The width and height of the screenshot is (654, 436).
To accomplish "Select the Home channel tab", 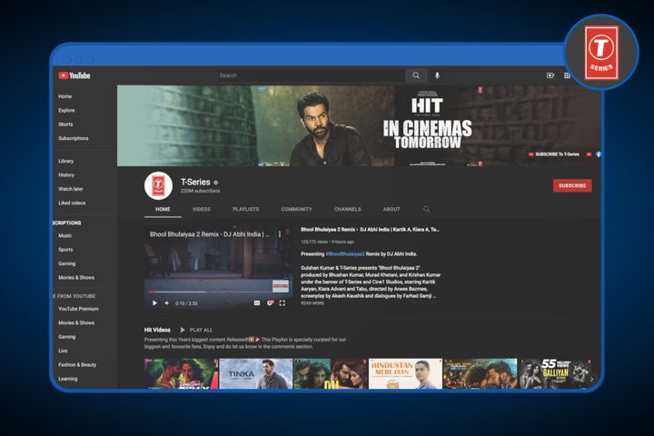I will point(163,209).
